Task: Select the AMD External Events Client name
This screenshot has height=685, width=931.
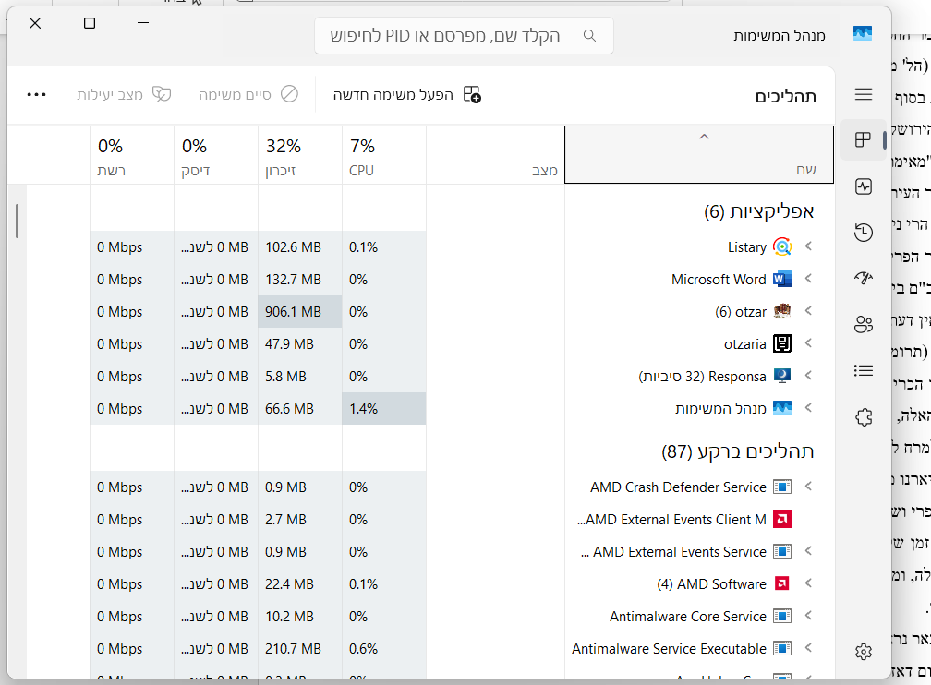Action: 671,520
